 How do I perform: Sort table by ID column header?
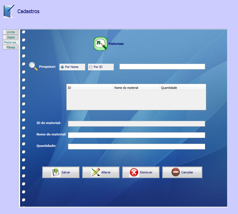click(90, 88)
